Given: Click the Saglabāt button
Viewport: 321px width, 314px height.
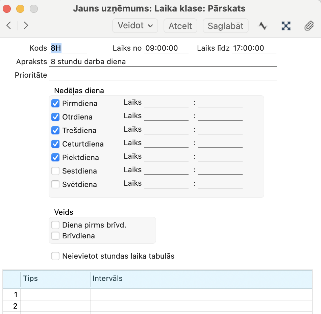Looking at the screenshot, I should (226, 26).
